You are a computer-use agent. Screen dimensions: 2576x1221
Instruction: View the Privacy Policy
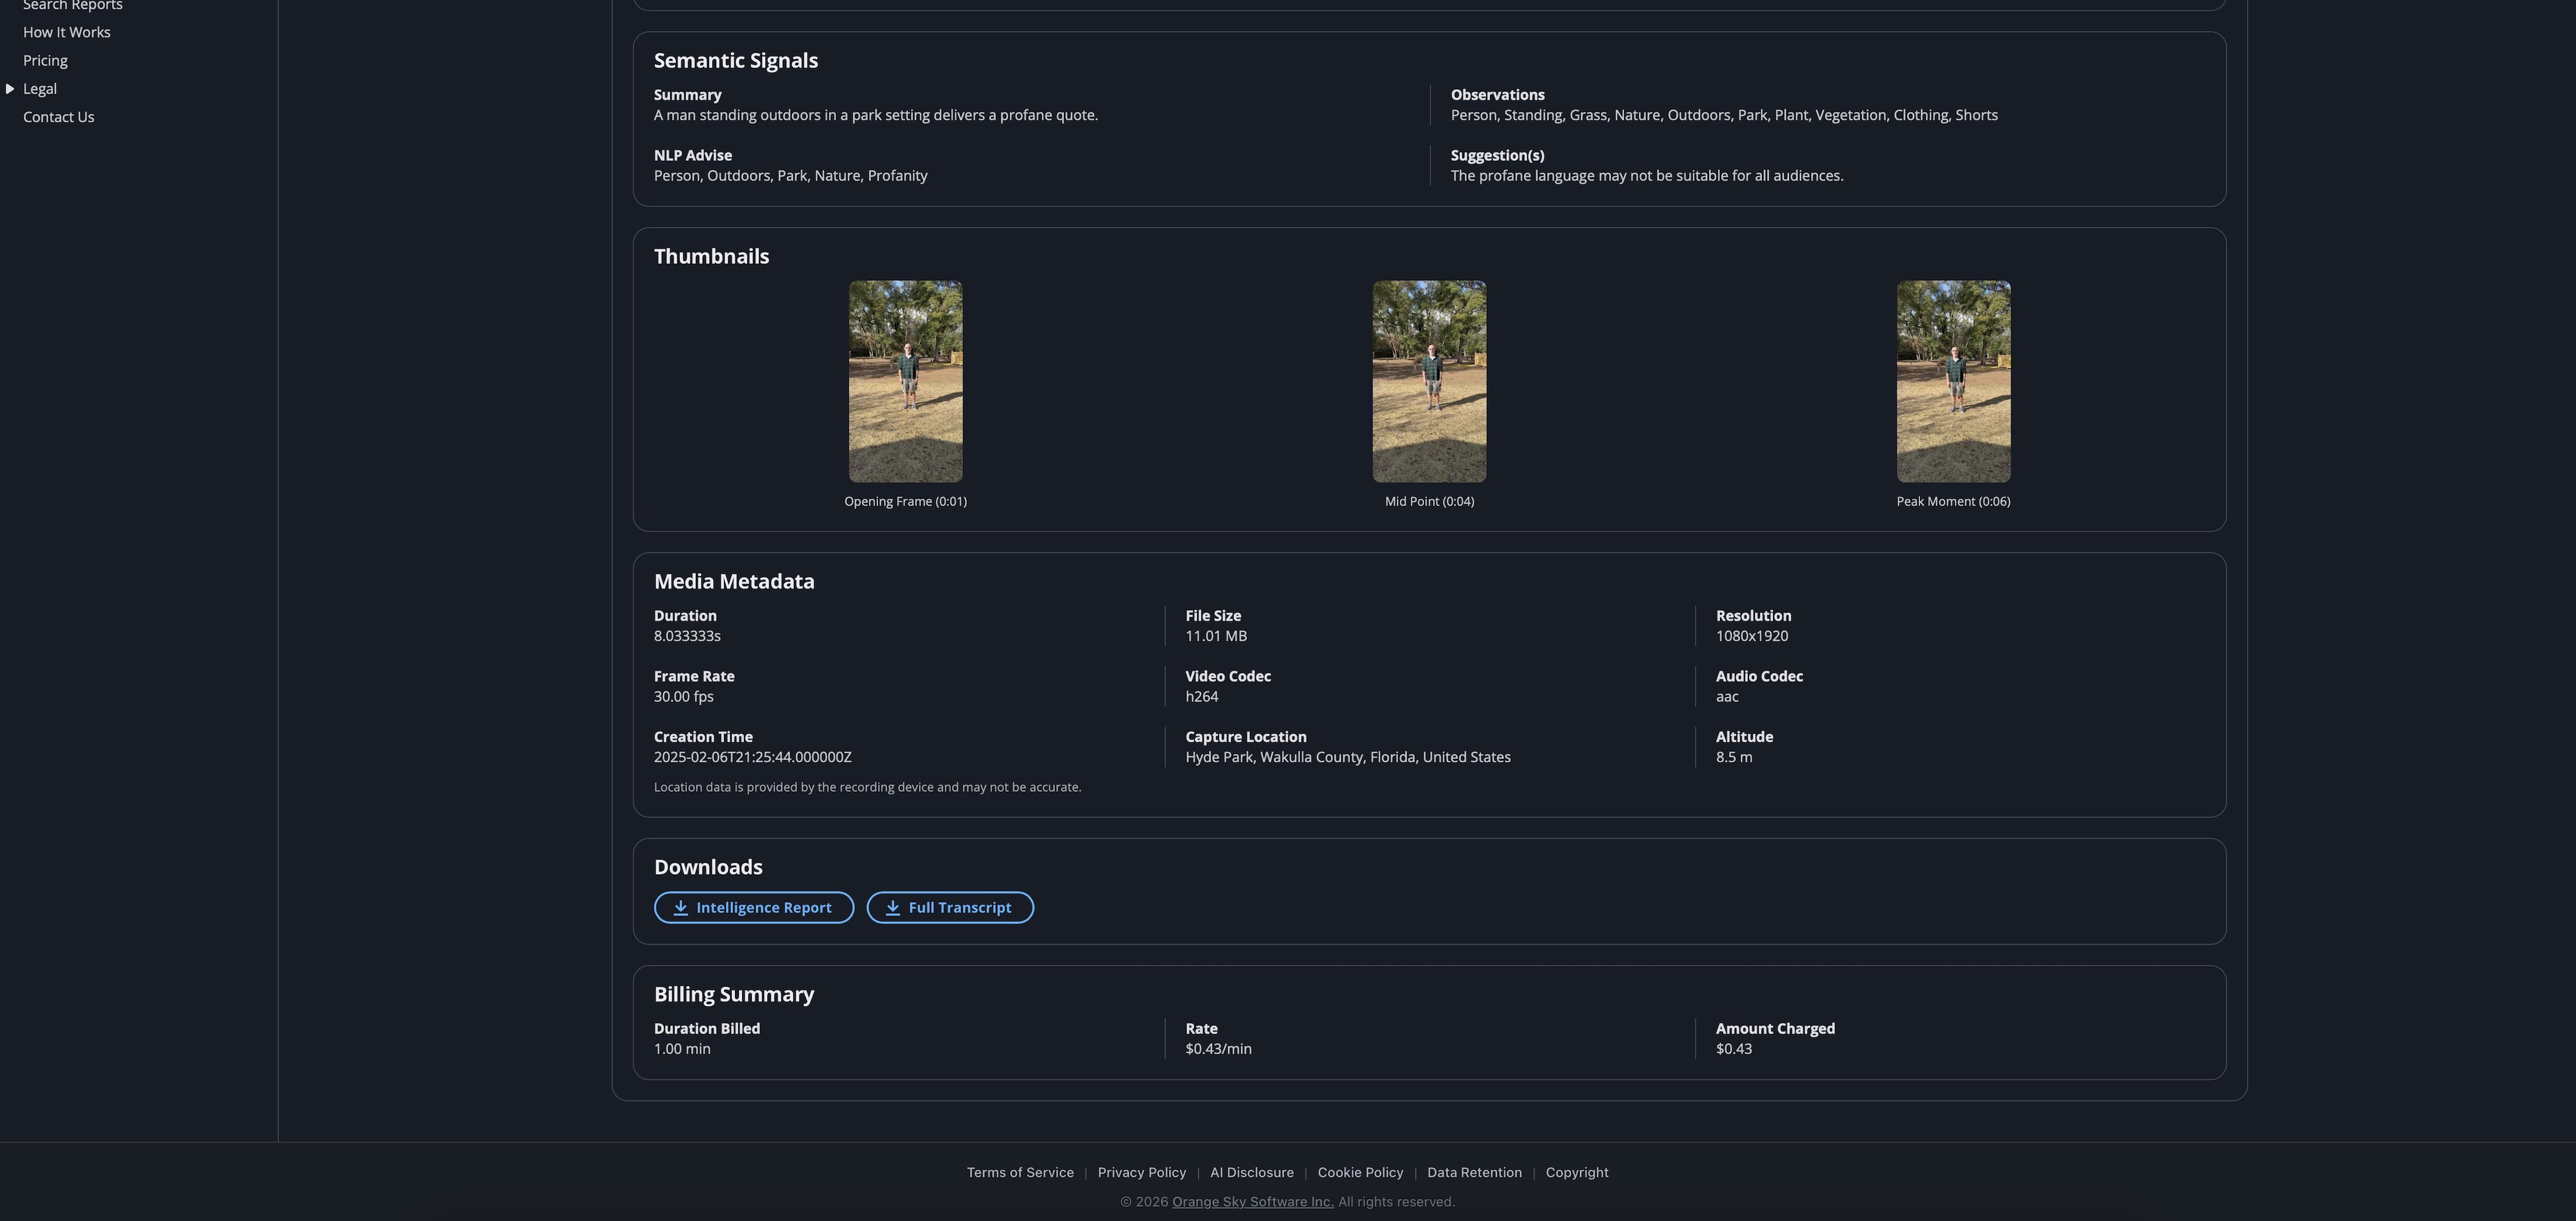click(x=1141, y=1171)
